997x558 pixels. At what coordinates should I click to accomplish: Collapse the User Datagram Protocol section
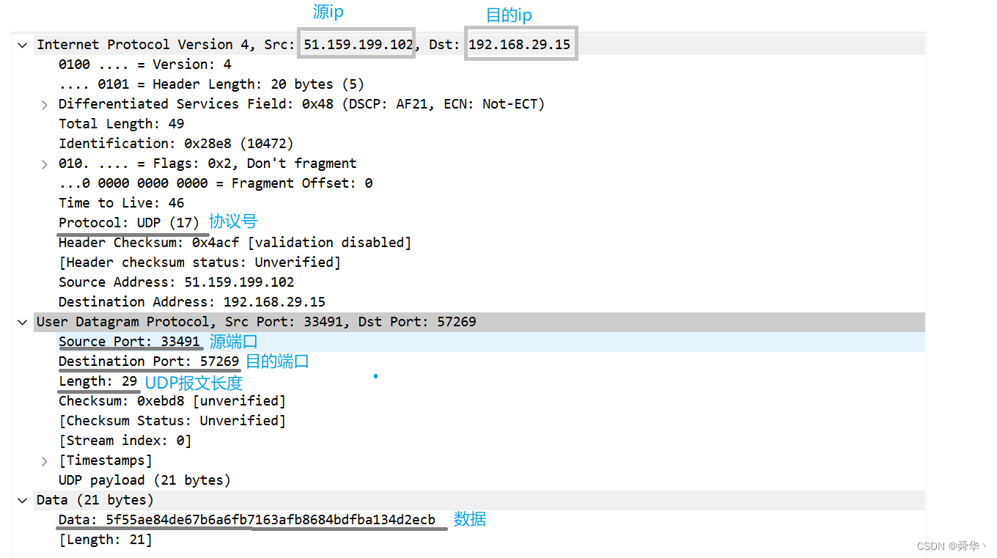coord(23,323)
